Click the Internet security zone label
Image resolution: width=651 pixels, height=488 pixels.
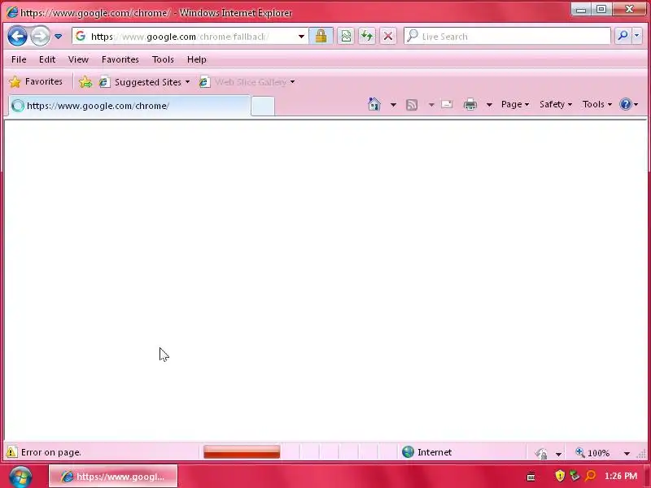click(x=435, y=452)
